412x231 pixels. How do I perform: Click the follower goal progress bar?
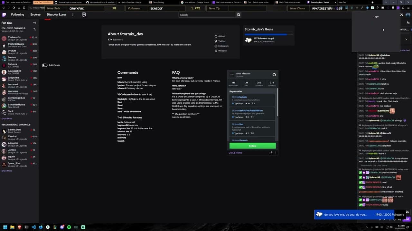268,34
